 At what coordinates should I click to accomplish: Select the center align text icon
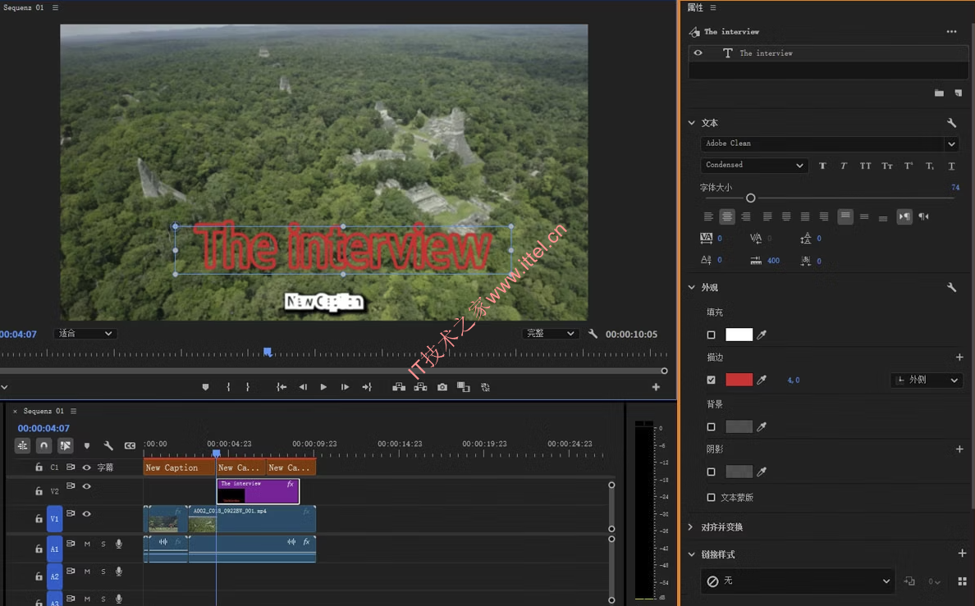727,216
